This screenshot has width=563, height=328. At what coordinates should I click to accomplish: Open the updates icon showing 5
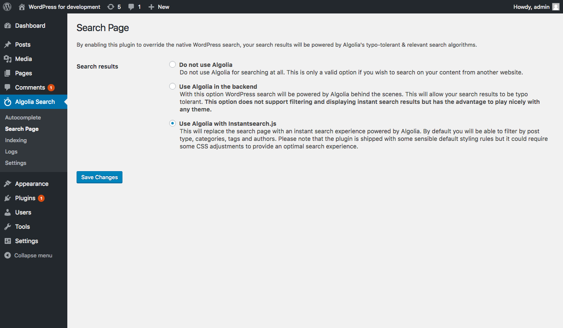coord(111,7)
